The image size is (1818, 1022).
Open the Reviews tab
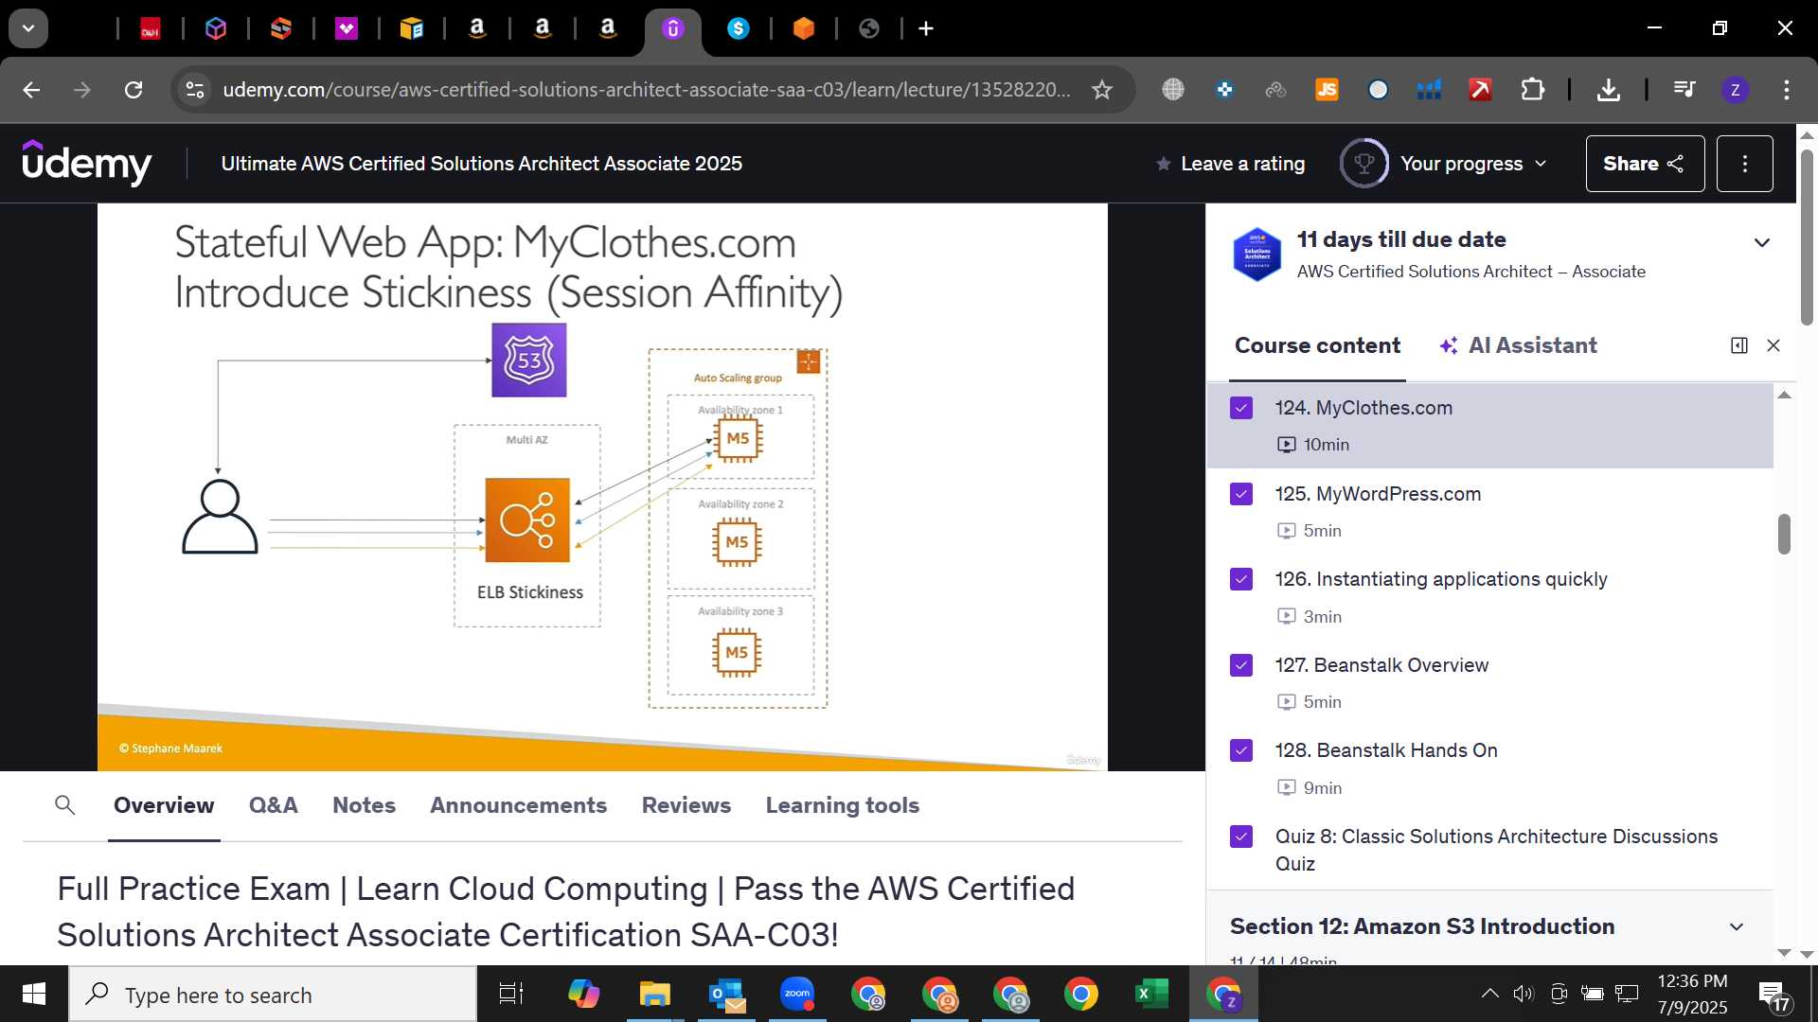pos(686,805)
